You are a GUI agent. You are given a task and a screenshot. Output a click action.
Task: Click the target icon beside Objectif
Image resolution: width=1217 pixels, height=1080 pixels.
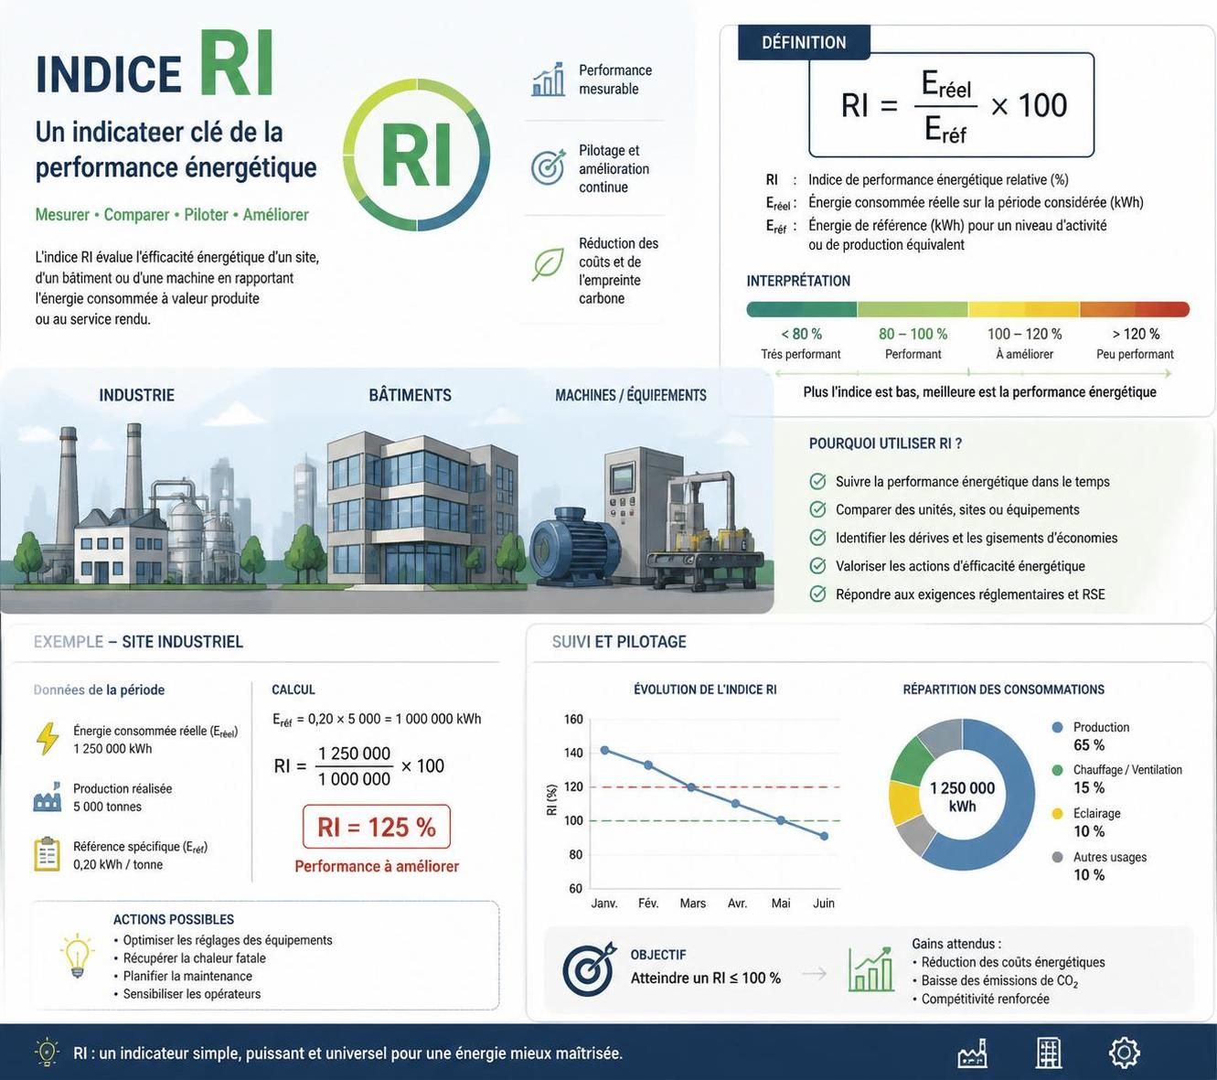[x=589, y=970]
